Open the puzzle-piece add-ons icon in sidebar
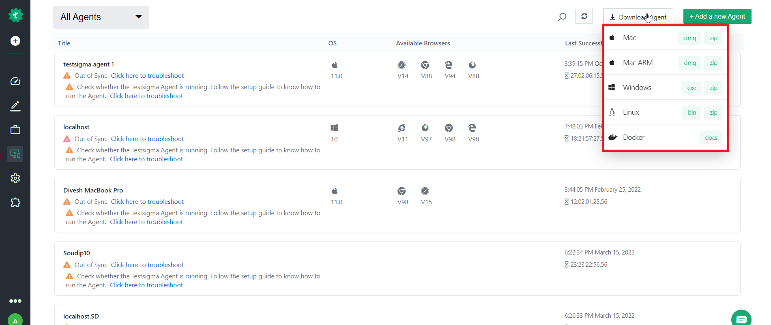This screenshot has width=771, height=325. coord(15,202)
